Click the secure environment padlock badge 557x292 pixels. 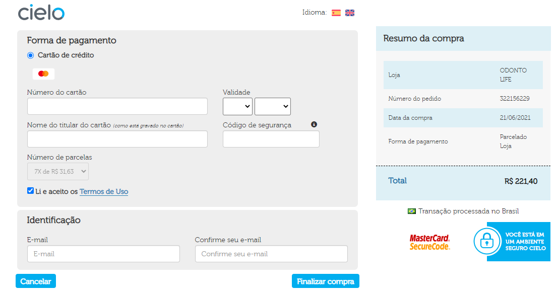tap(512, 242)
